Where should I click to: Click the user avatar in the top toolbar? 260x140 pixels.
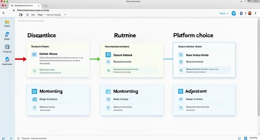[x=250, y=13]
